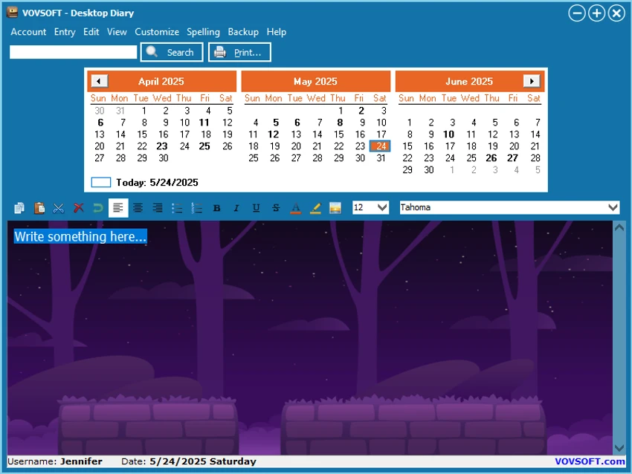The width and height of the screenshot is (632, 474).
Task: Click the June 2025 month header
Action: (469, 81)
